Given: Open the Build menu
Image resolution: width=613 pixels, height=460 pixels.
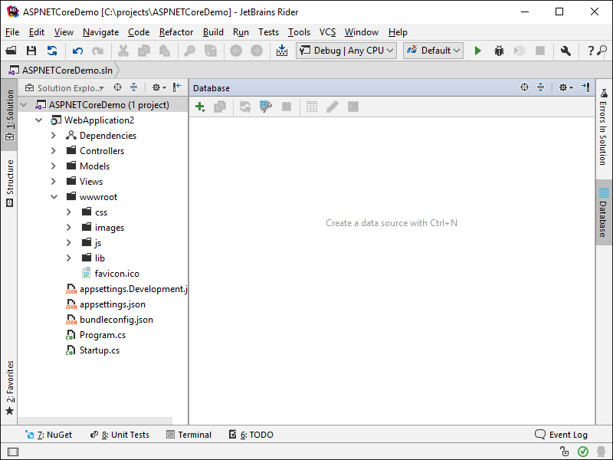Looking at the screenshot, I should (213, 32).
